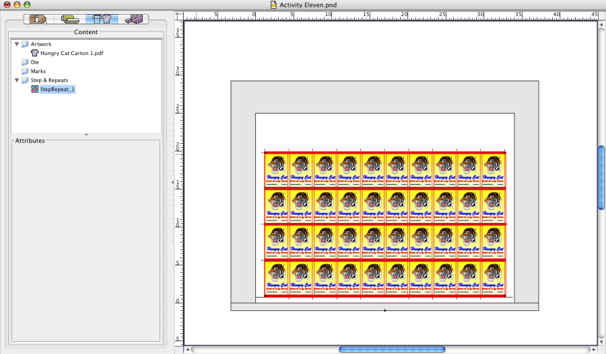Click the Content panel heading
Viewport: 606px width, 354px height.
pyautogui.click(x=86, y=32)
